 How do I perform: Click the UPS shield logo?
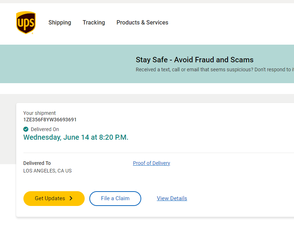coord(26,22)
